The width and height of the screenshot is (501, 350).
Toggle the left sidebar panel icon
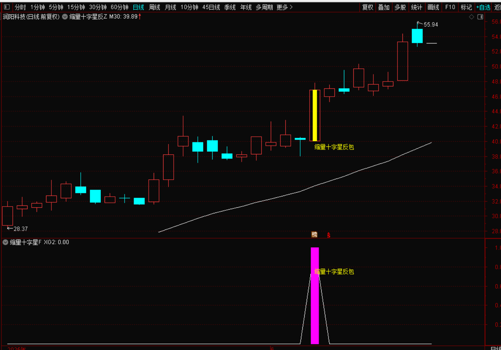(6, 7)
